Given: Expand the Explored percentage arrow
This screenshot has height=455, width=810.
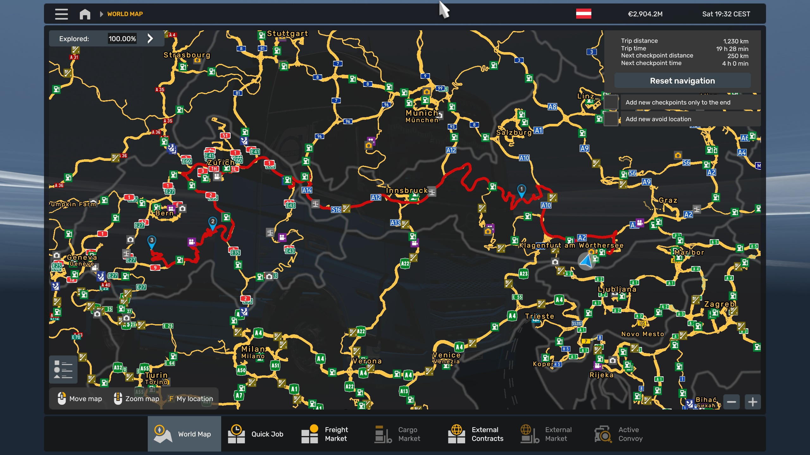Looking at the screenshot, I should (x=150, y=39).
